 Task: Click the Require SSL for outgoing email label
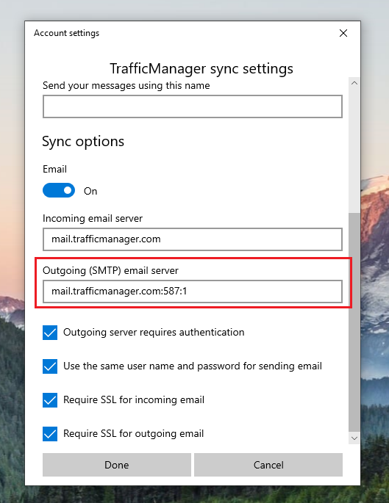click(134, 434)
